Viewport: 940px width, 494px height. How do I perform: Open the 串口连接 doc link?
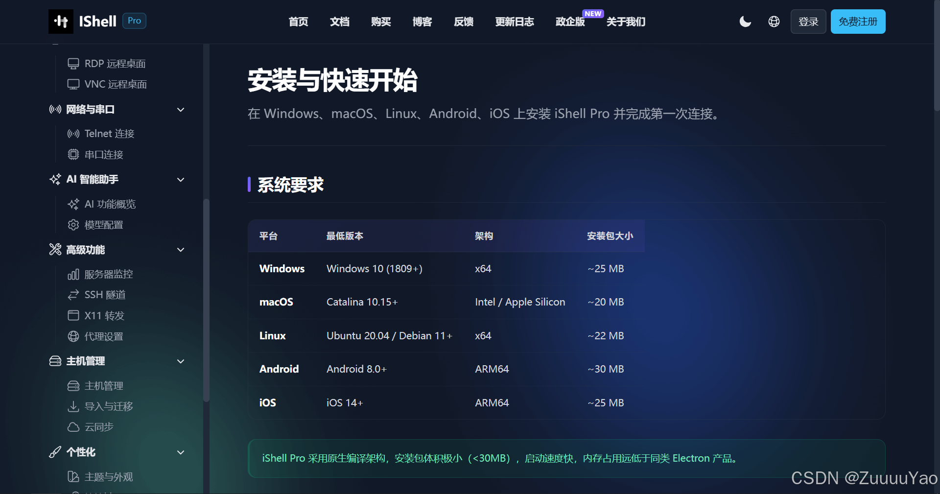tap(104, 155)
